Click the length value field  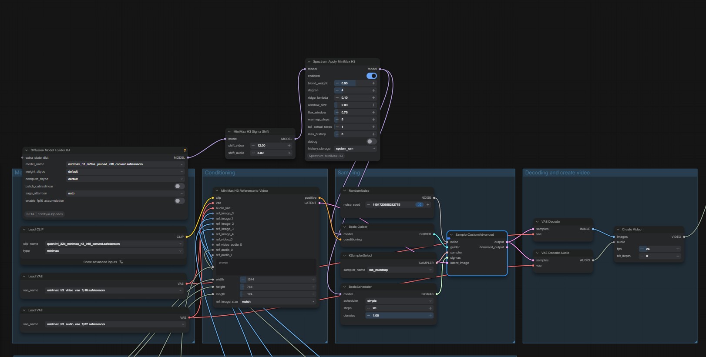tap(278, 294)
